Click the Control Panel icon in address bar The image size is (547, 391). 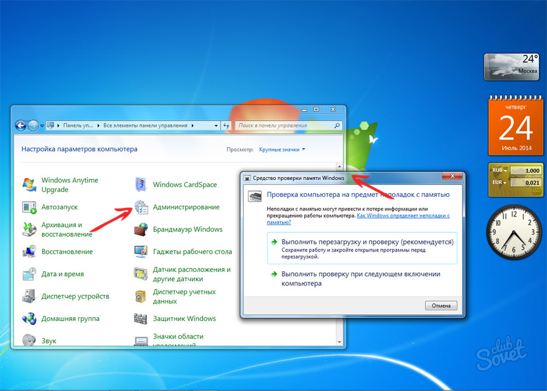pos(51,125)
